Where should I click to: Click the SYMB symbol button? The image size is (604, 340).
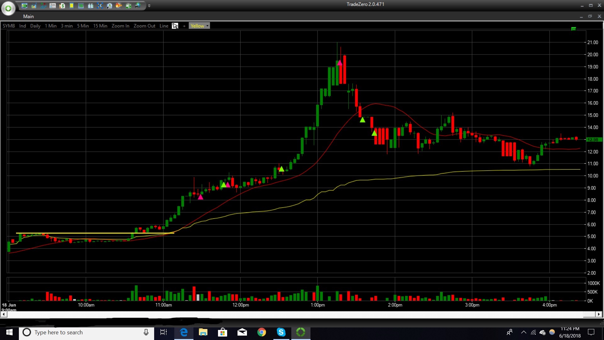9,26
